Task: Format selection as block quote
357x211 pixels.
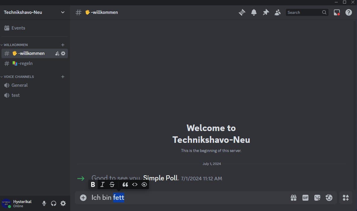Action: point(125,184)
